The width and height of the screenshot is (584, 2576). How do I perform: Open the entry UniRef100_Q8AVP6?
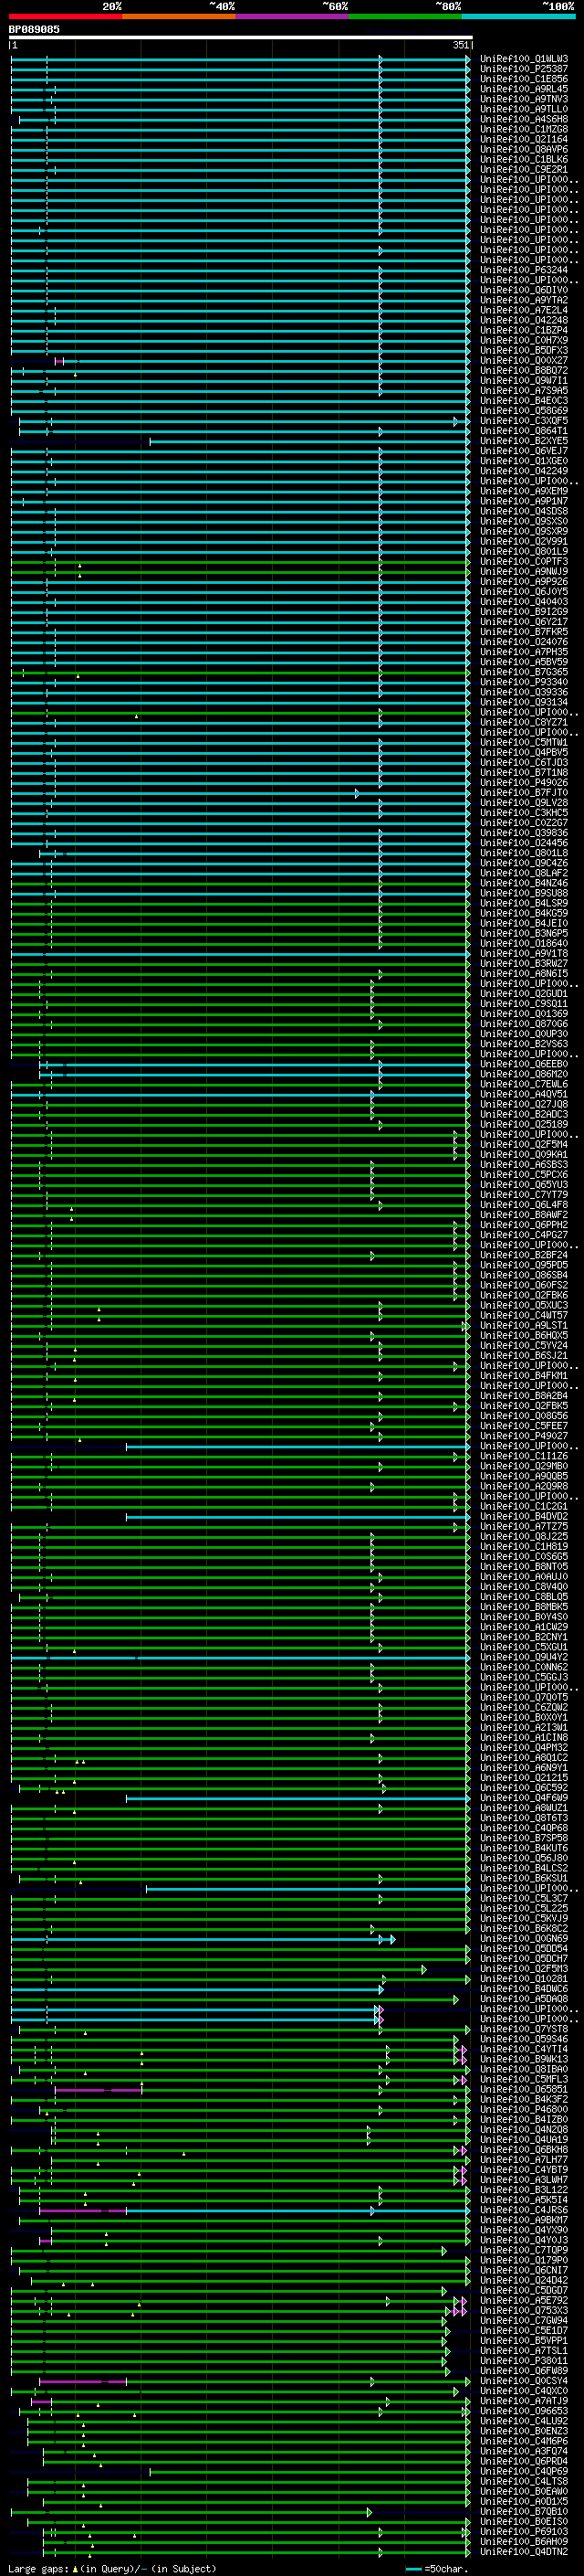click(524, 149)
